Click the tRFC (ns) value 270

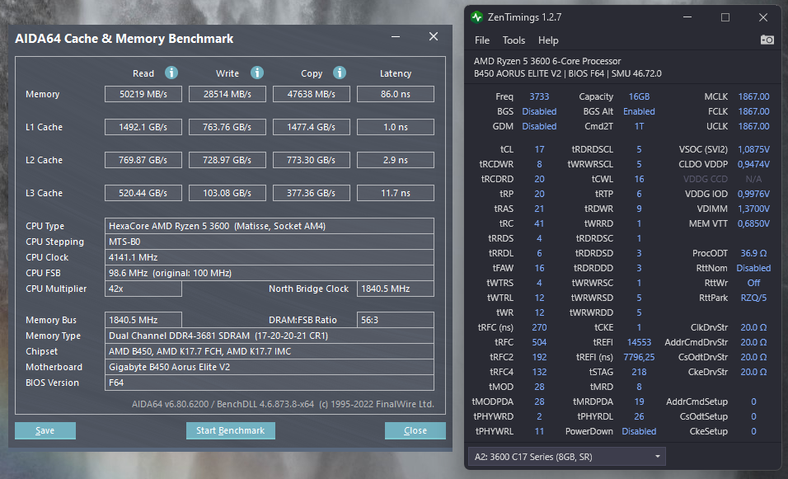point(539,327)
